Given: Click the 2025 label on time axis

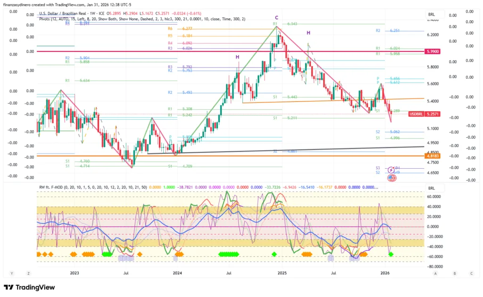Looking at the screenshot, I should 282,273.
